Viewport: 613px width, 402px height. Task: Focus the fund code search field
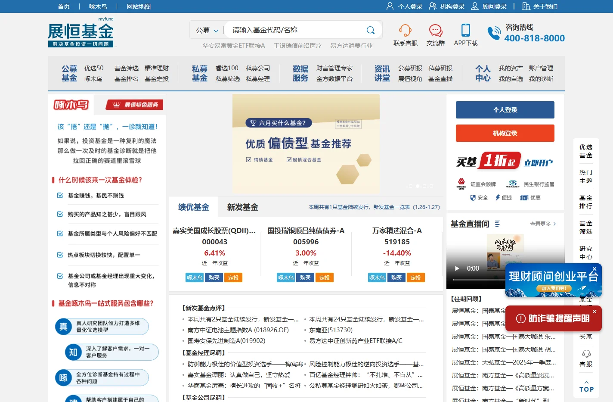(x=297, y=30)
